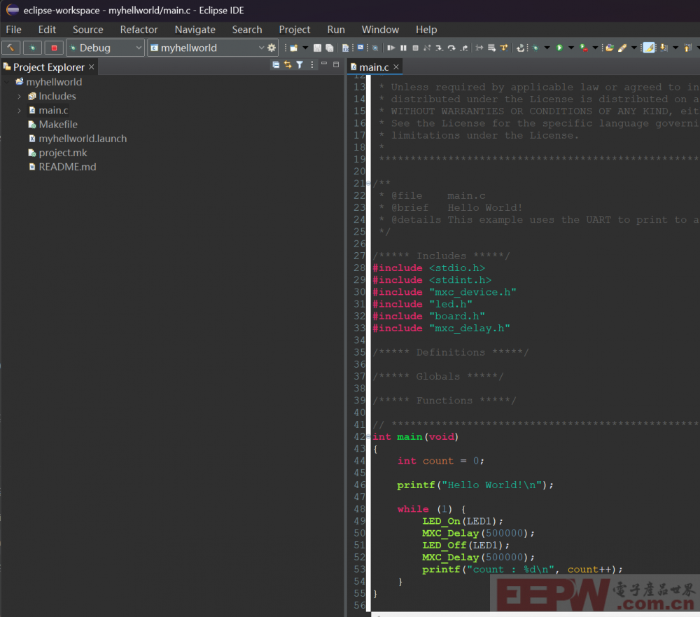Click the New wizard toolbar icon
Image resolution: width=700 pixels, height=617 pixels.
[x=294, y=48]
